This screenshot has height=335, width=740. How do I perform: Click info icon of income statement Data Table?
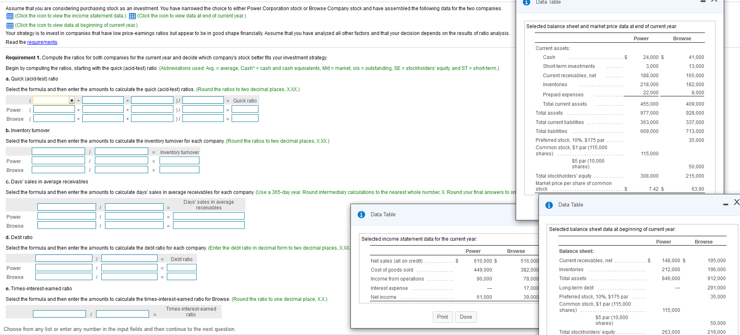361,215
